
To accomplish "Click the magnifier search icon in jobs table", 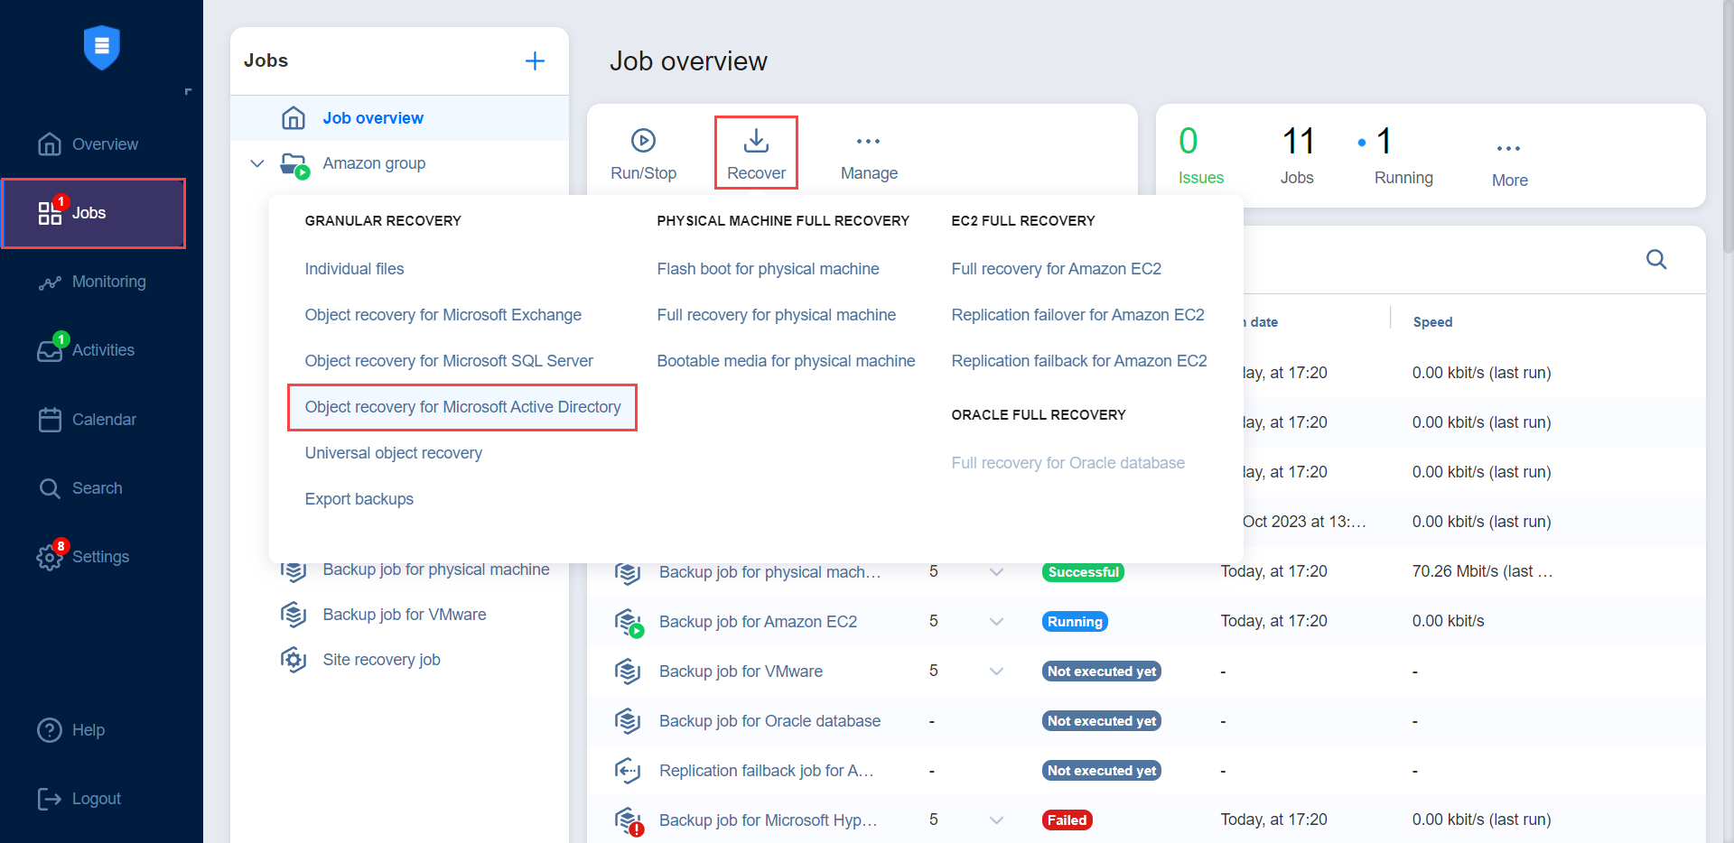I will pos(1656,260).
